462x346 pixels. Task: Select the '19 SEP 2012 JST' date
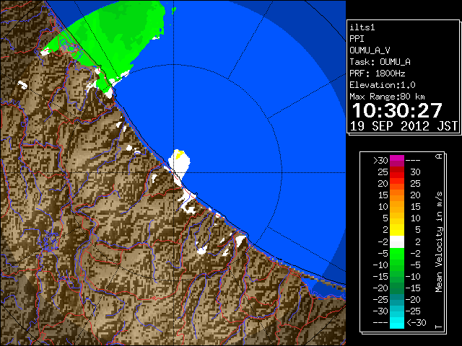404,126
